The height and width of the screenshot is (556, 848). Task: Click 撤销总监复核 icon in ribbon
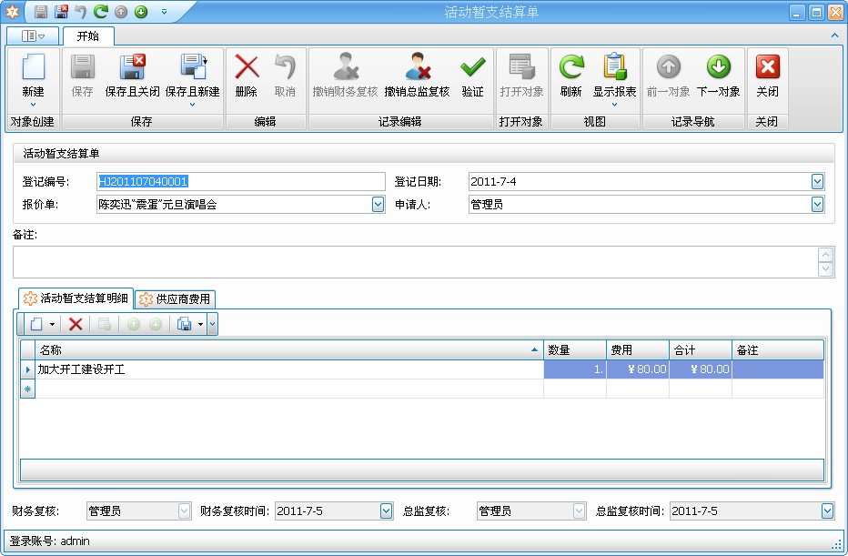click(x=418, y=66)
